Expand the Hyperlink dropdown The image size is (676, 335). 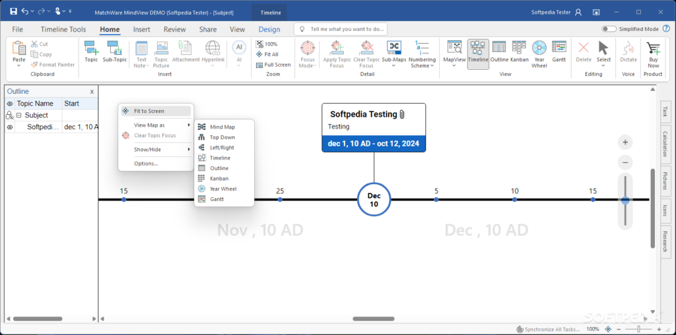tap(213, 66)
